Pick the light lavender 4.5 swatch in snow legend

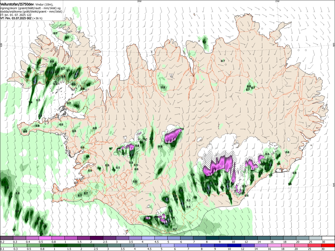[x=161, y=238]
